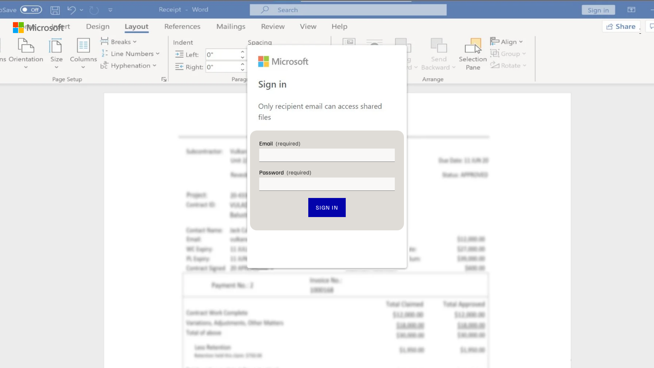Open the page Size menu
This screenshot has height=368, width=654.
(56, 53)
